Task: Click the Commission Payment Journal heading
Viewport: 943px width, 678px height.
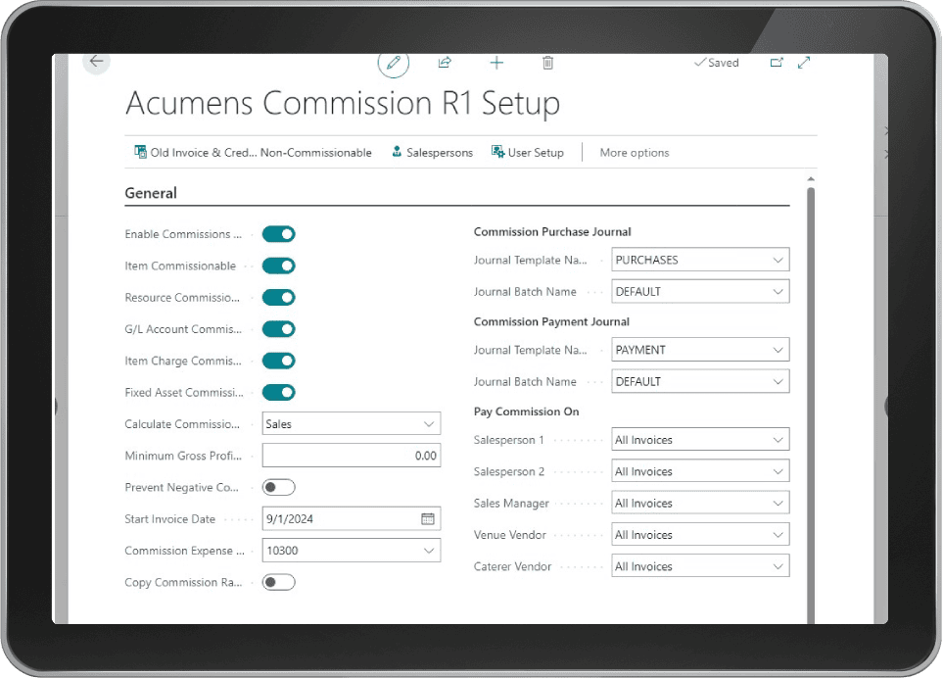Action: (x=551, y=322)
